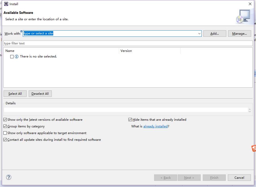Open the already installed link

[x=155, y=126]
